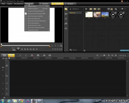Click the Обзор browse button

point(73,50)
